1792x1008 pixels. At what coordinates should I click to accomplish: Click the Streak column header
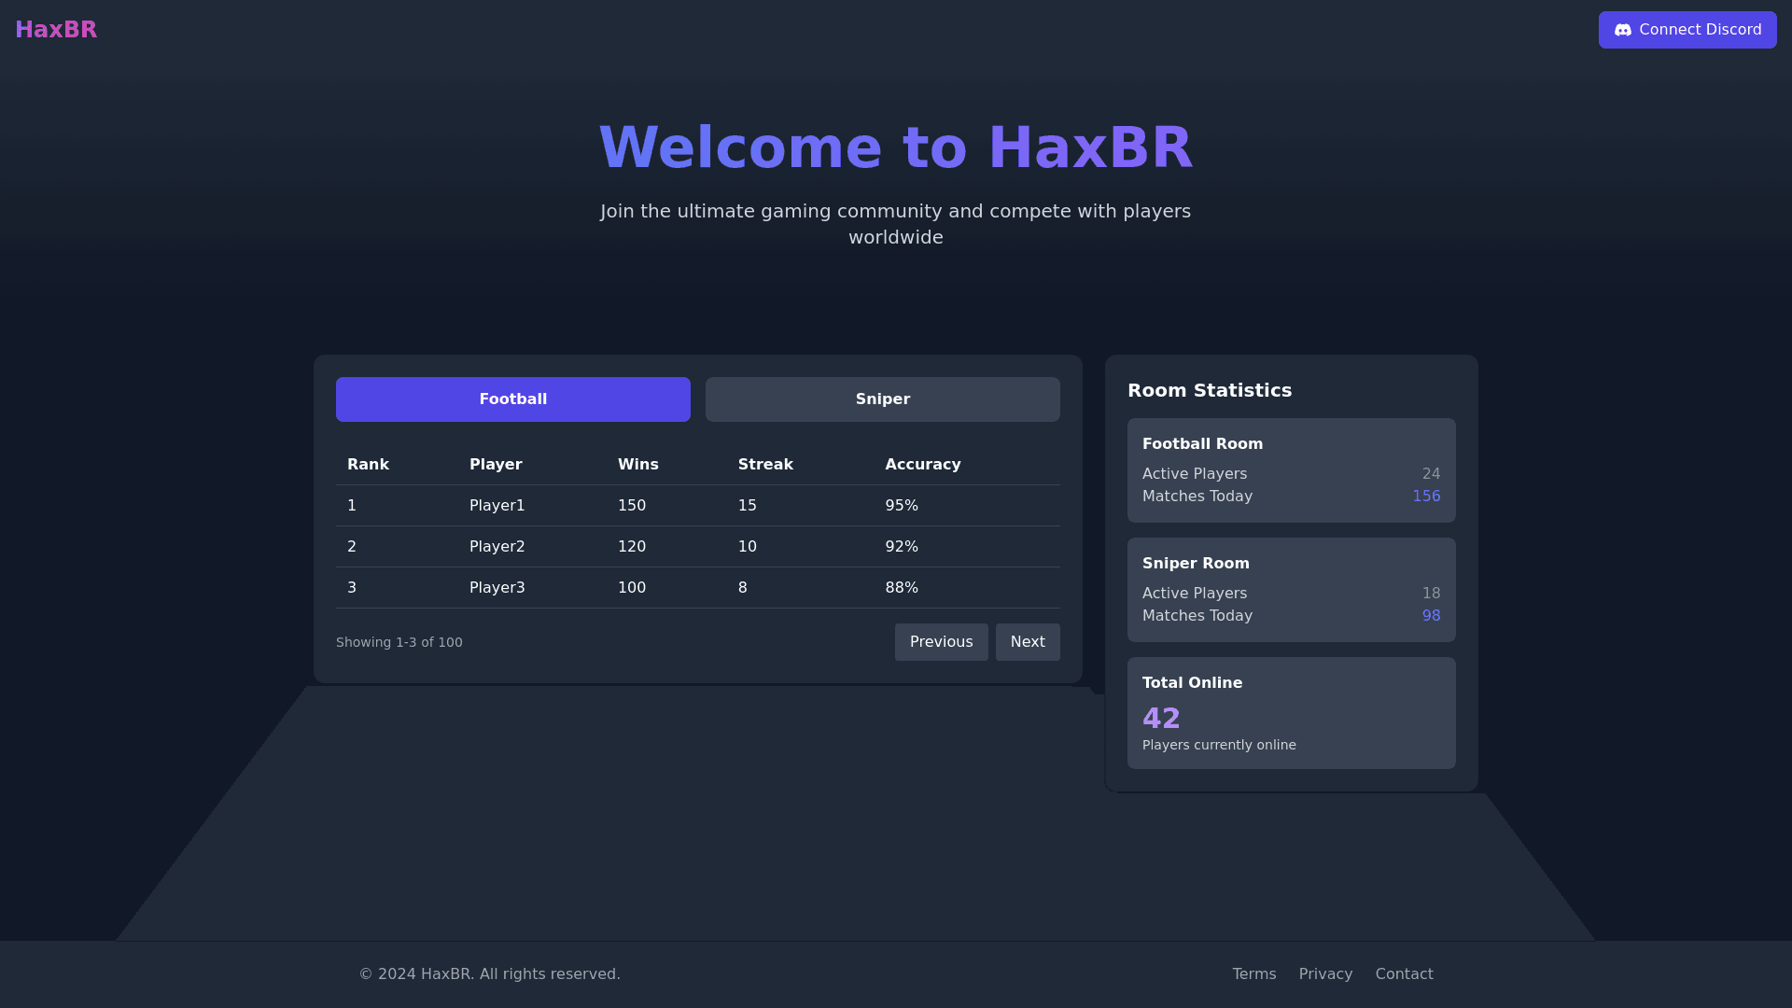coord(765,465)
